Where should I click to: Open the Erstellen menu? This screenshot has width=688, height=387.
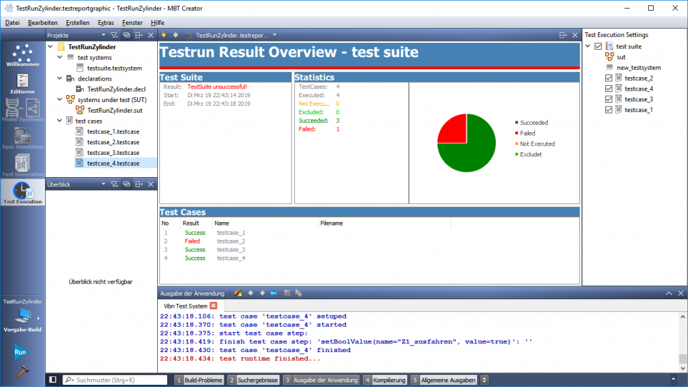pyautogui.click(x=79, y=22)
